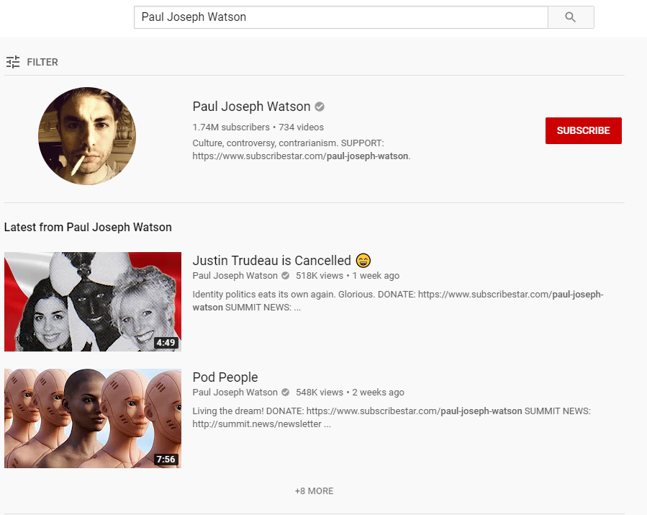Click the Identity politics eats description
This screenshot has height=515, width=647.
pyautogui.click(x=398, y=300)
